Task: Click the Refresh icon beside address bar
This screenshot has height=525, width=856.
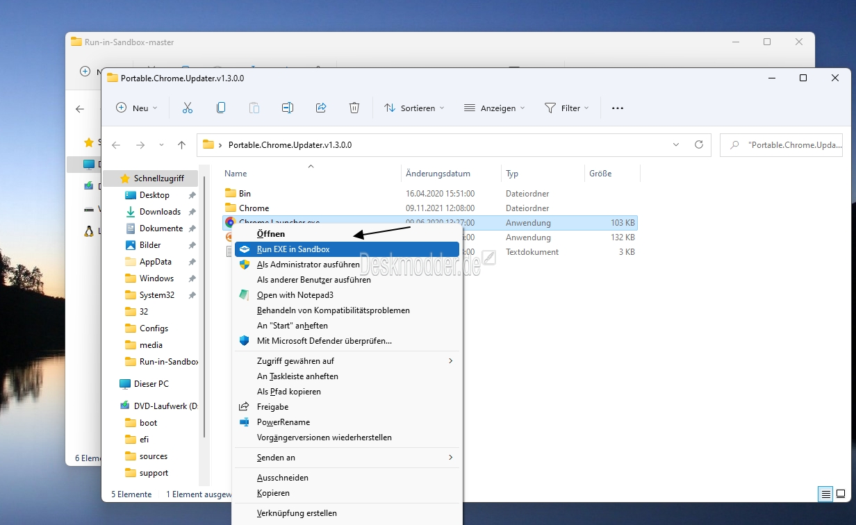Action: pyautogui.click(x=699, y=145)
